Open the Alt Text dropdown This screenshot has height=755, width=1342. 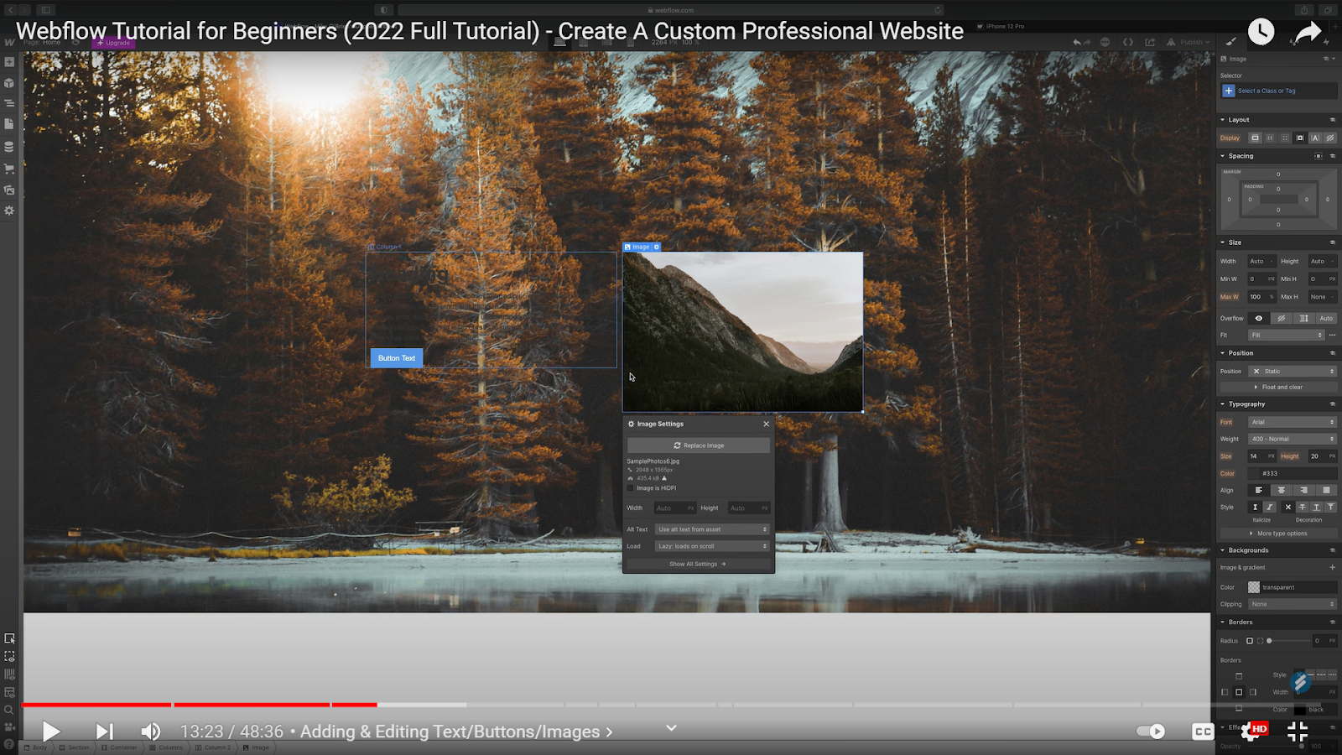(712, 529)
